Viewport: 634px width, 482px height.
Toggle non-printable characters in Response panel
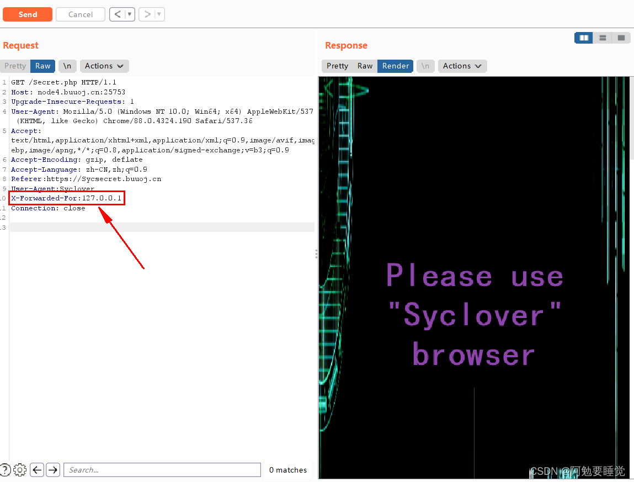click(425, 66)
